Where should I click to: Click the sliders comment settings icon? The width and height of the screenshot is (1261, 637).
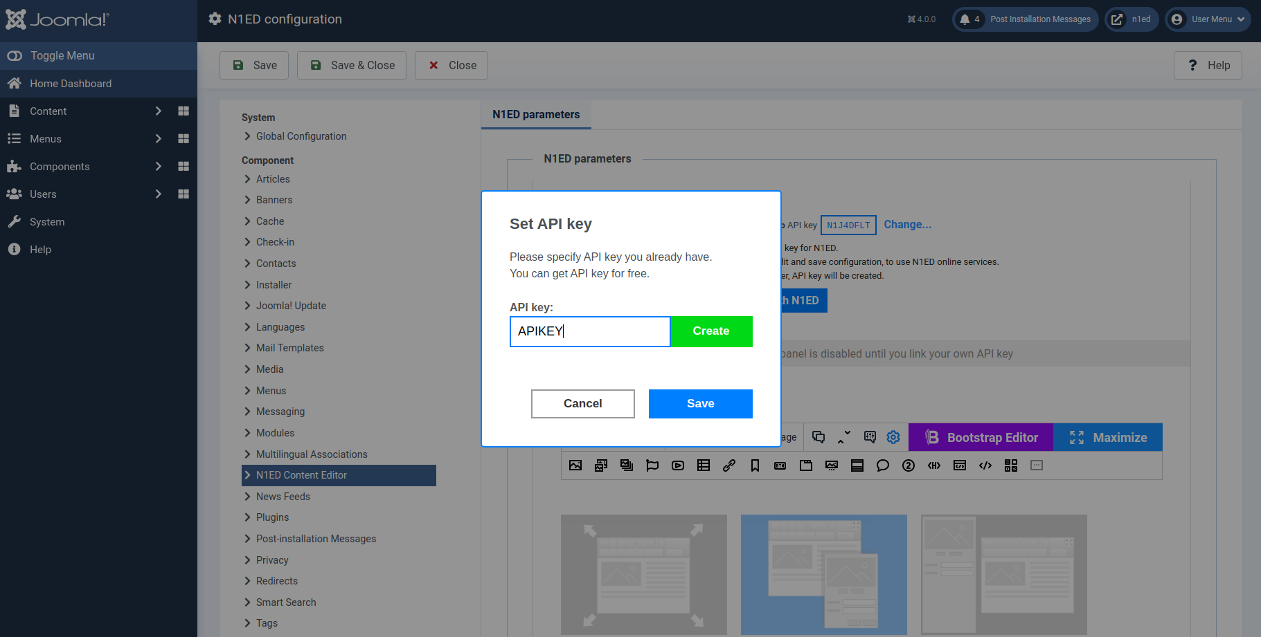click(x=870, y=437)
